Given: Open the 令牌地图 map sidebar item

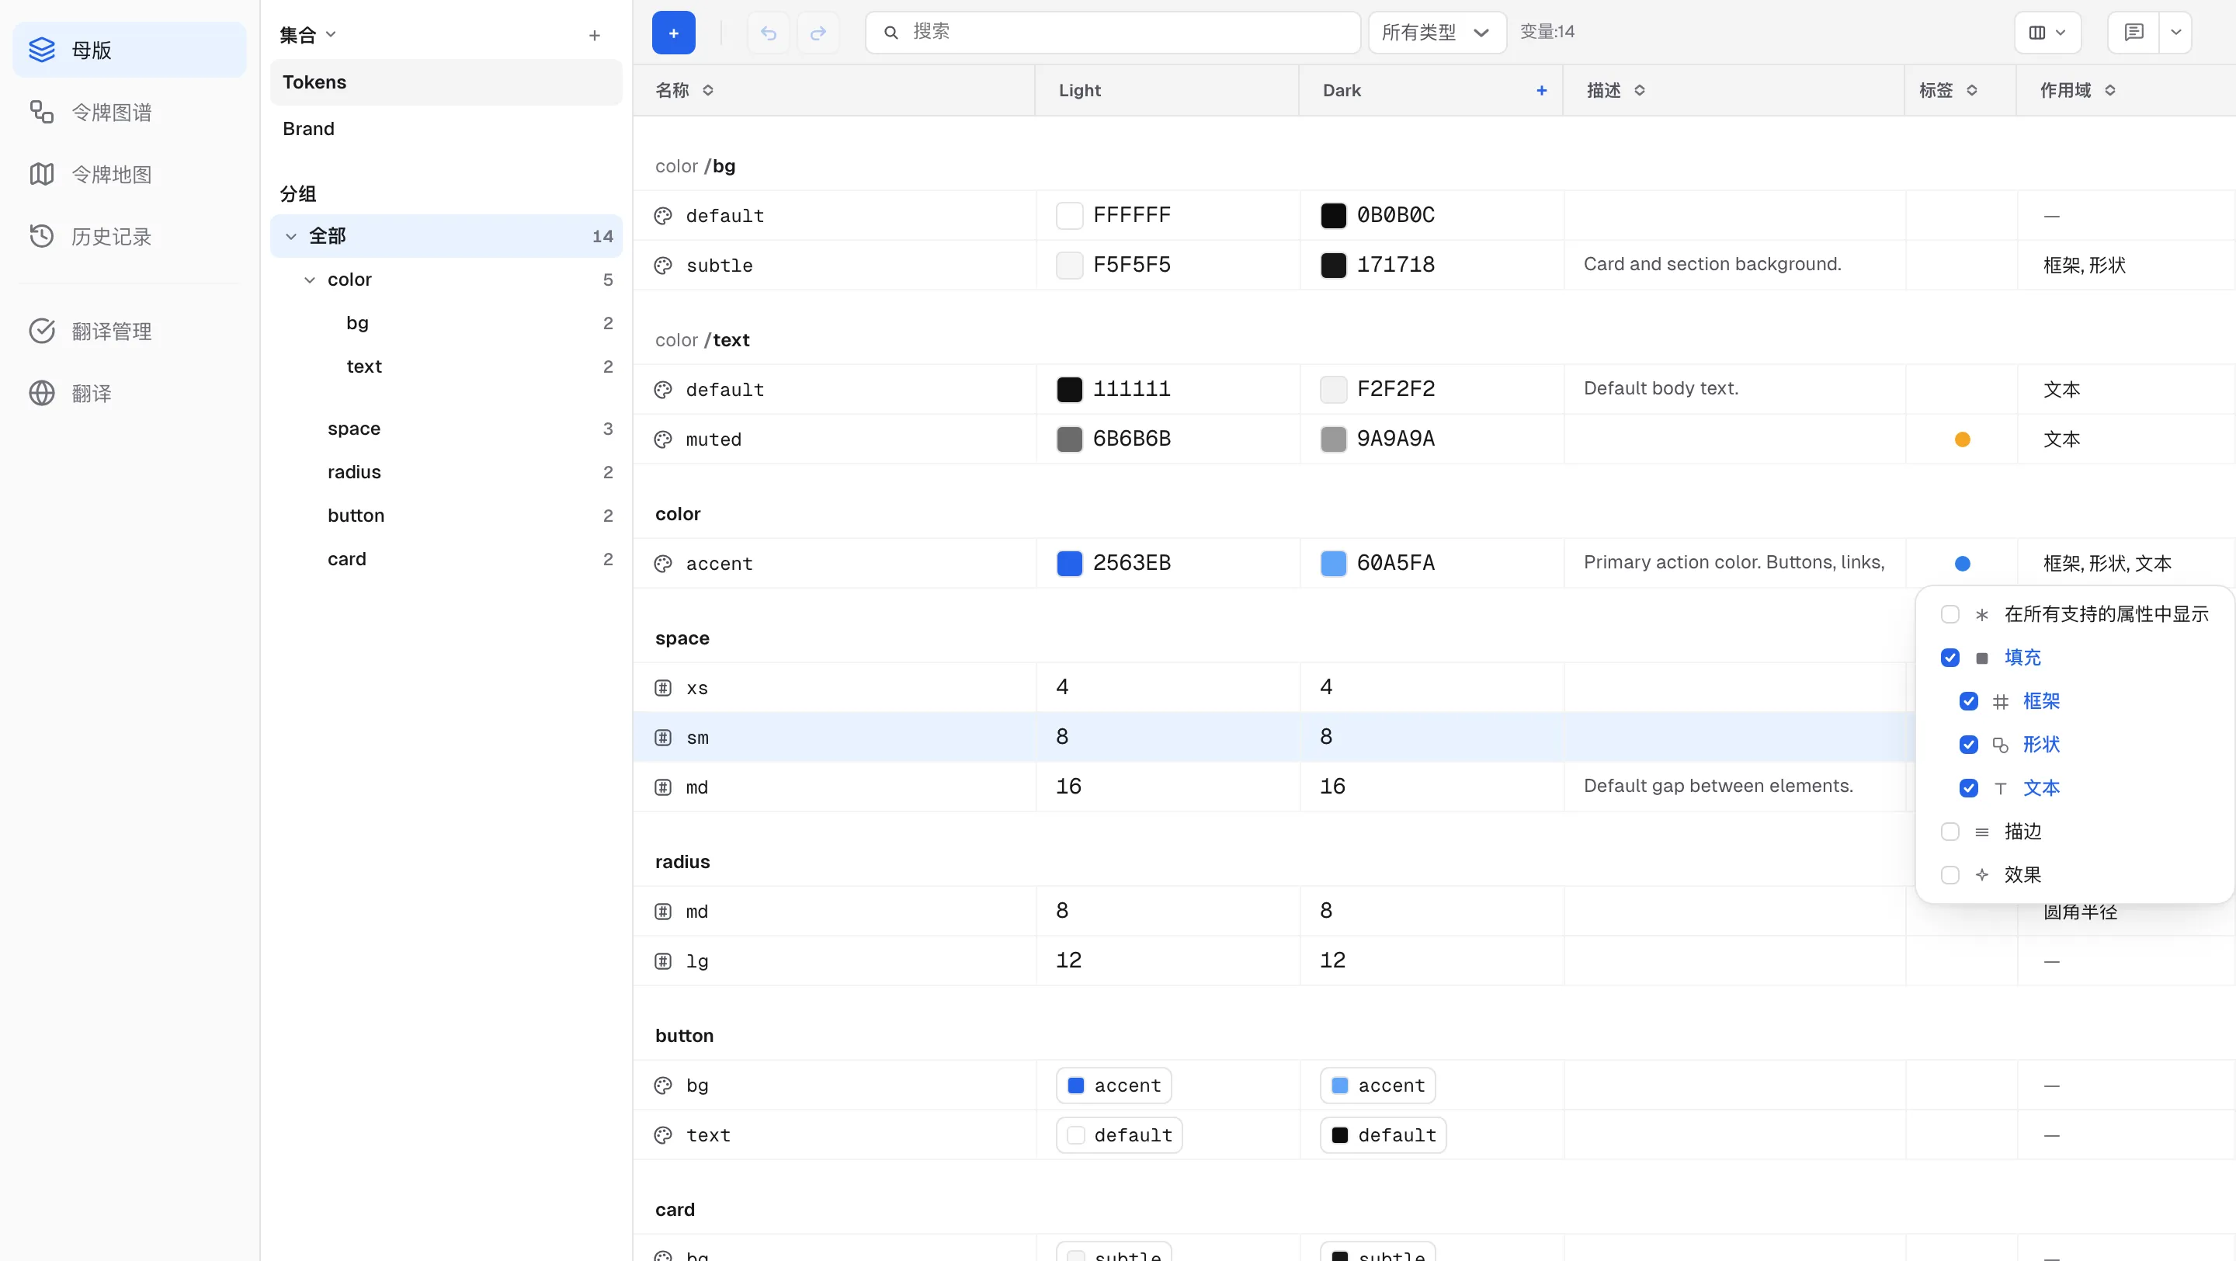Looking at the screenshot, I should (130, 175).
